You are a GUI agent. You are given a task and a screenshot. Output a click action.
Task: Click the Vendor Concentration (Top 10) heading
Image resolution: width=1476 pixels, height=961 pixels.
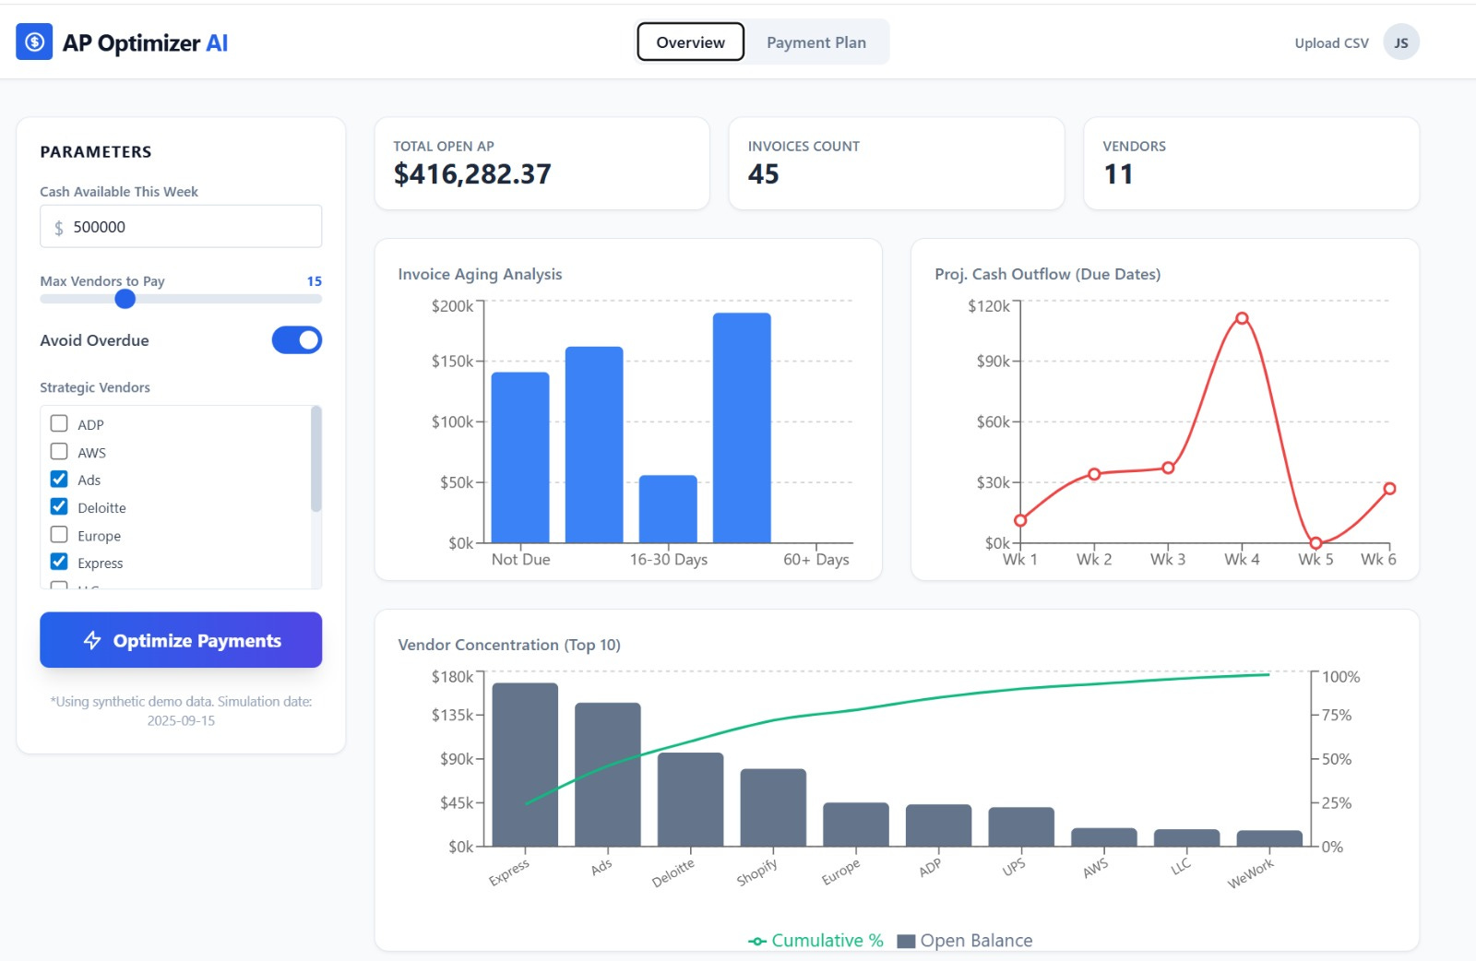pos(509,645)
